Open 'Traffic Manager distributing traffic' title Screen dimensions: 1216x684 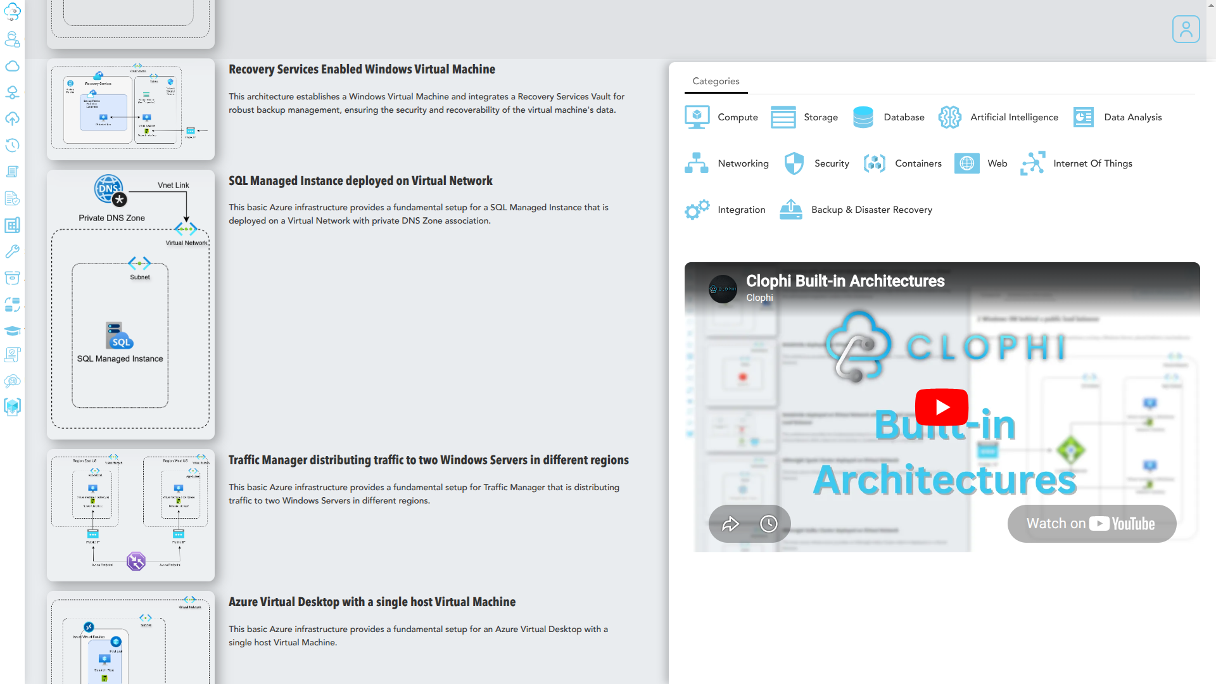[x=429, y=460]
